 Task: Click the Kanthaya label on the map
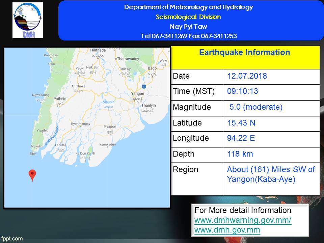pos(51,55)
